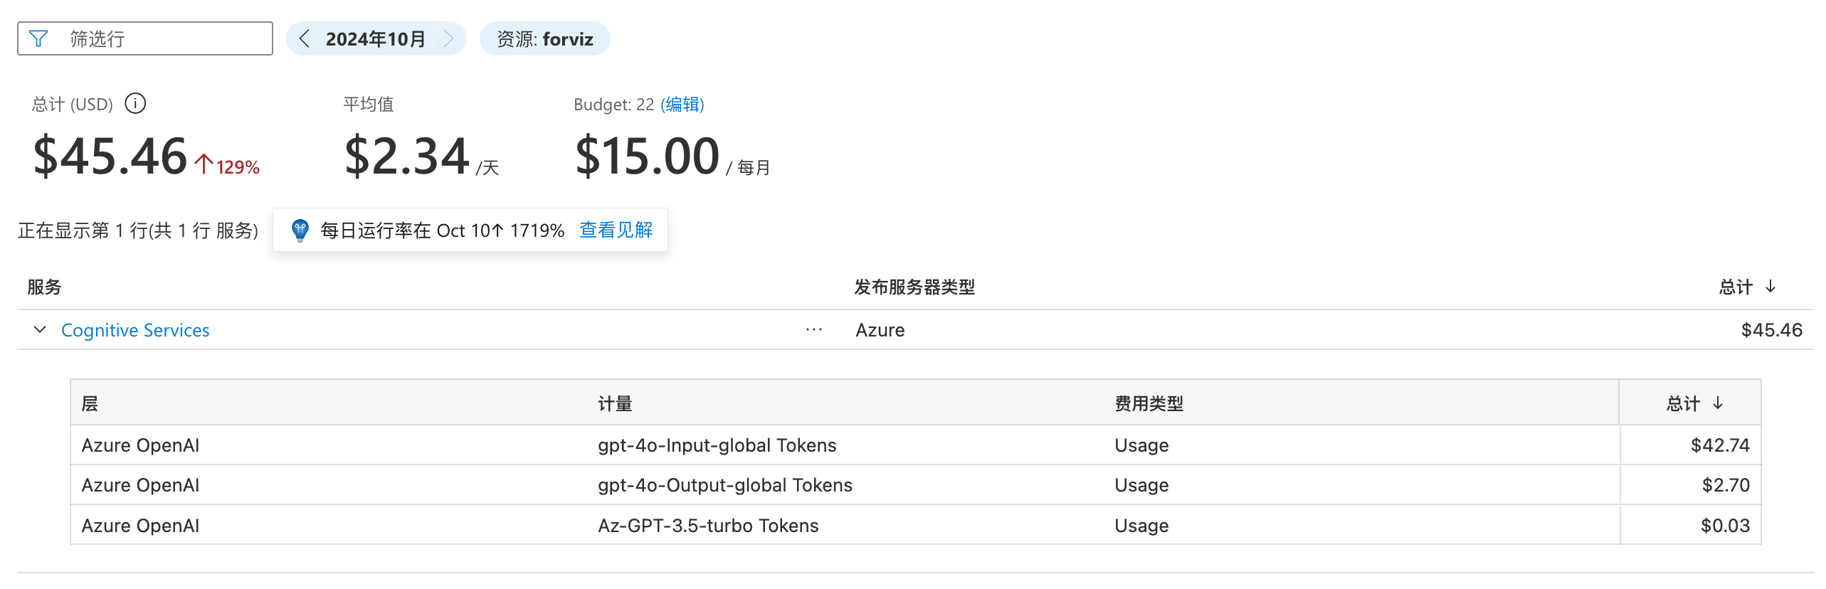Screen dimensions: 1826x589
Task: Click the filter funnel icon
Action: 38,38
